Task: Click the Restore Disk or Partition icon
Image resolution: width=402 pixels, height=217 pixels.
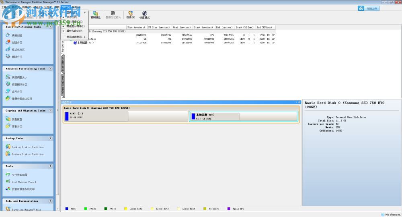Action: [8, 154]
